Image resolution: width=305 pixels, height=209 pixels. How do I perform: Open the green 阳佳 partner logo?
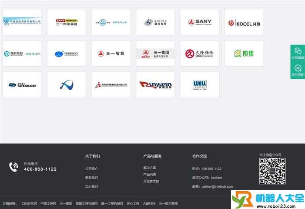pos(244,54)
